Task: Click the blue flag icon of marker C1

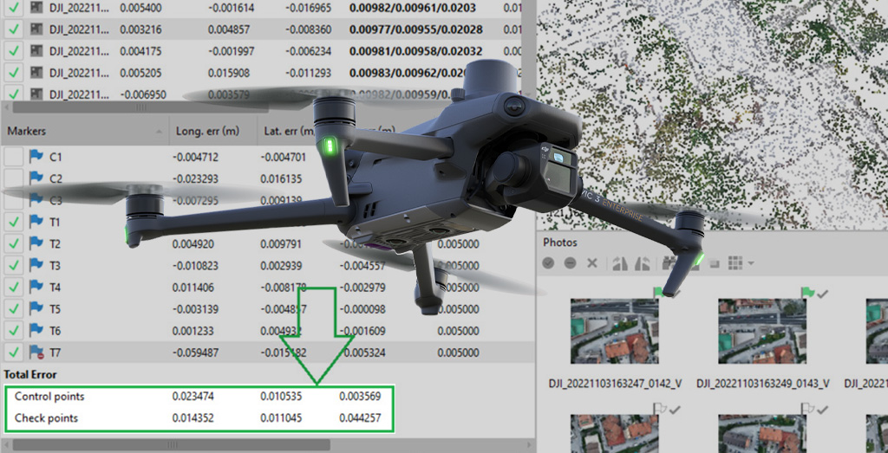Action: (36, 157)
